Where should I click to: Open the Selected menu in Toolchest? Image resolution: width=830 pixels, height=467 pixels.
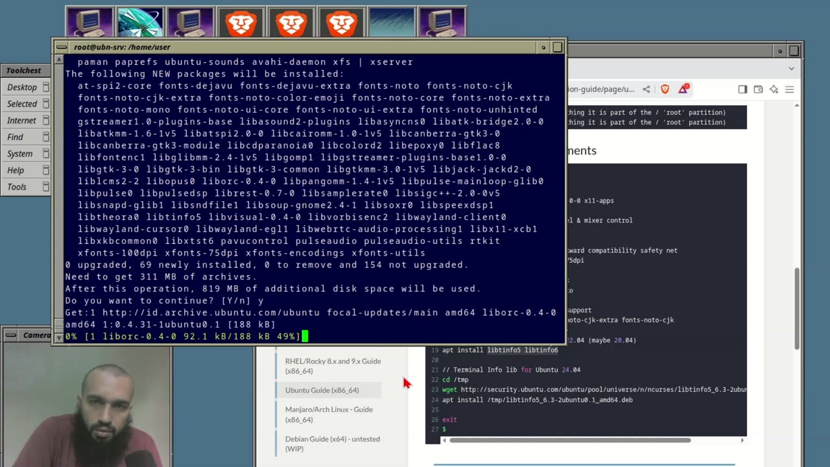click(22, 104)
